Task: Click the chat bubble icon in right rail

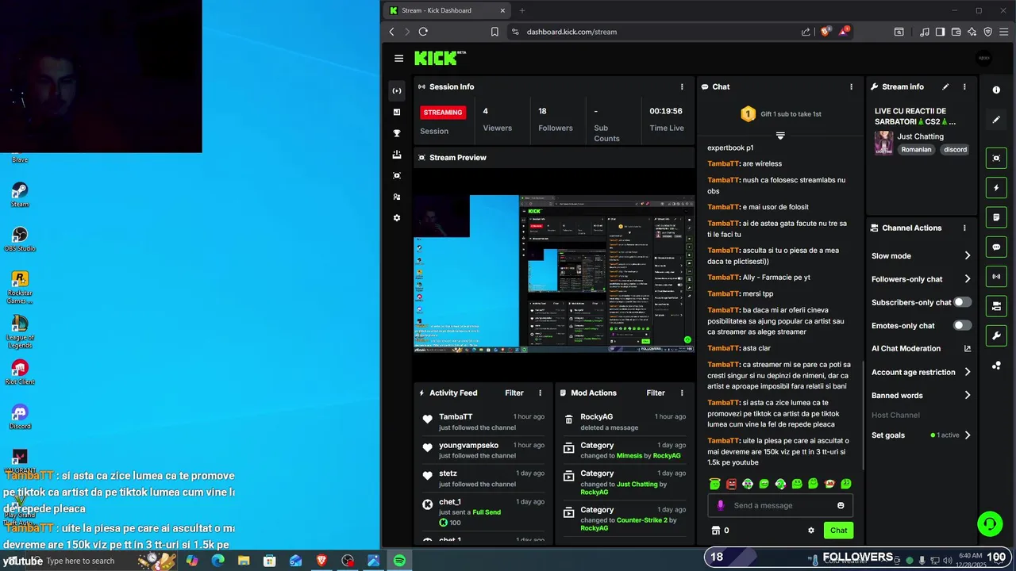Action: pos(996,247)
